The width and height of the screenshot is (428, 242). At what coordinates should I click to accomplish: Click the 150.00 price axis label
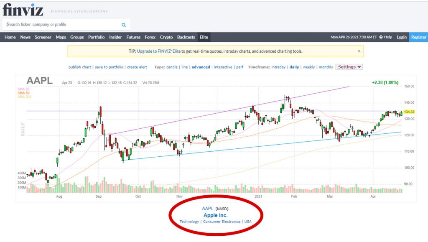[x=409, y=86]
